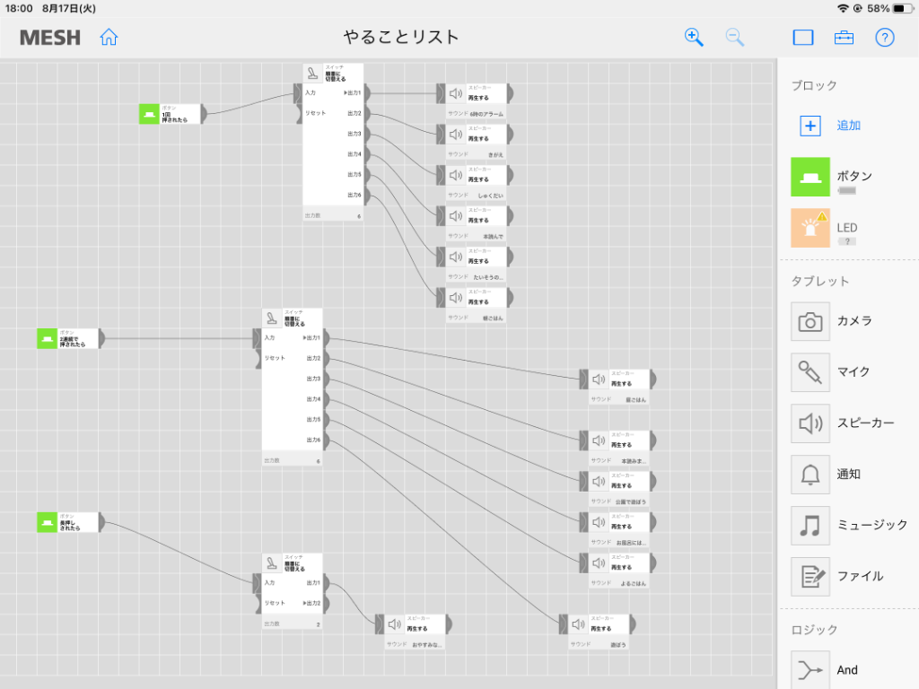
Task: Select the orange LED block in sidebar
Action: tap(810, 228)
